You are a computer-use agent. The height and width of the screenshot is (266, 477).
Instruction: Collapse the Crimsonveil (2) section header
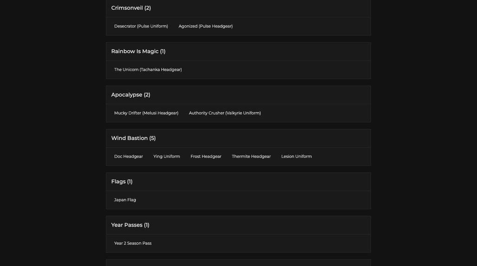click(x=238, y=8)
